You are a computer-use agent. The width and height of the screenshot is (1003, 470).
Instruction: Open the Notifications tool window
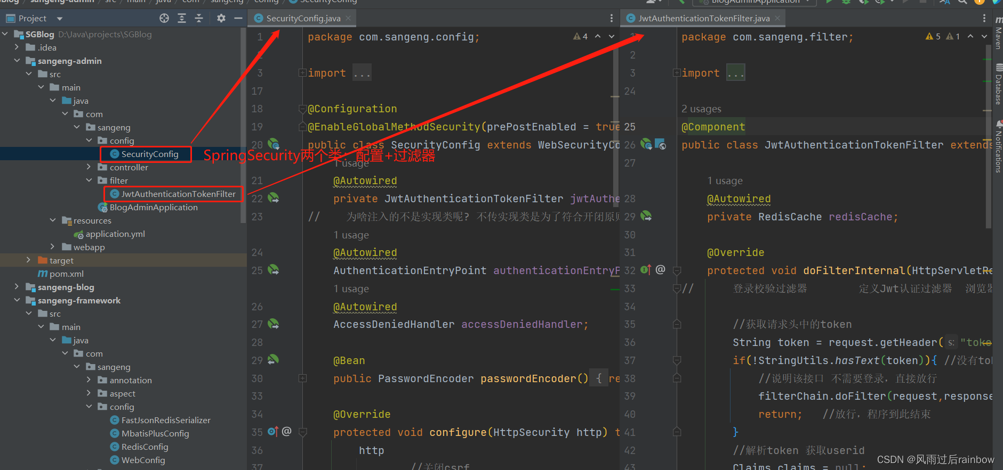[x=998, y=146]
